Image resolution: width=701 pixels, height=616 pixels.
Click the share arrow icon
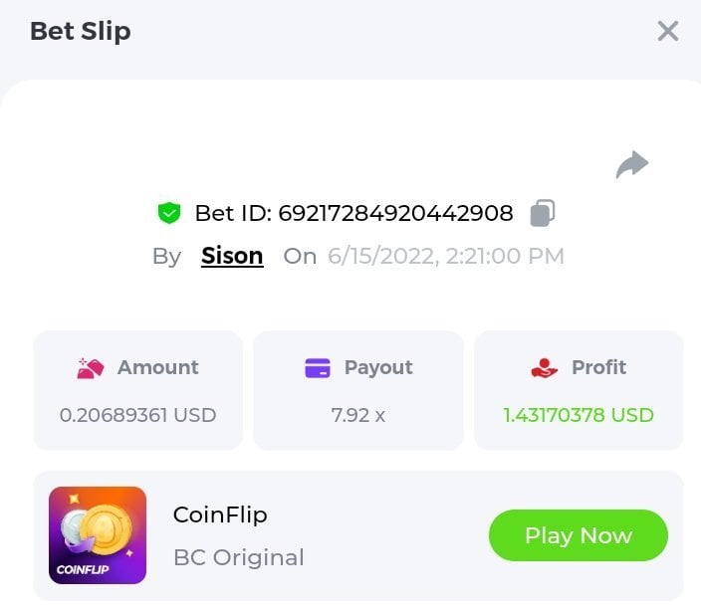(x=632, y=164)
